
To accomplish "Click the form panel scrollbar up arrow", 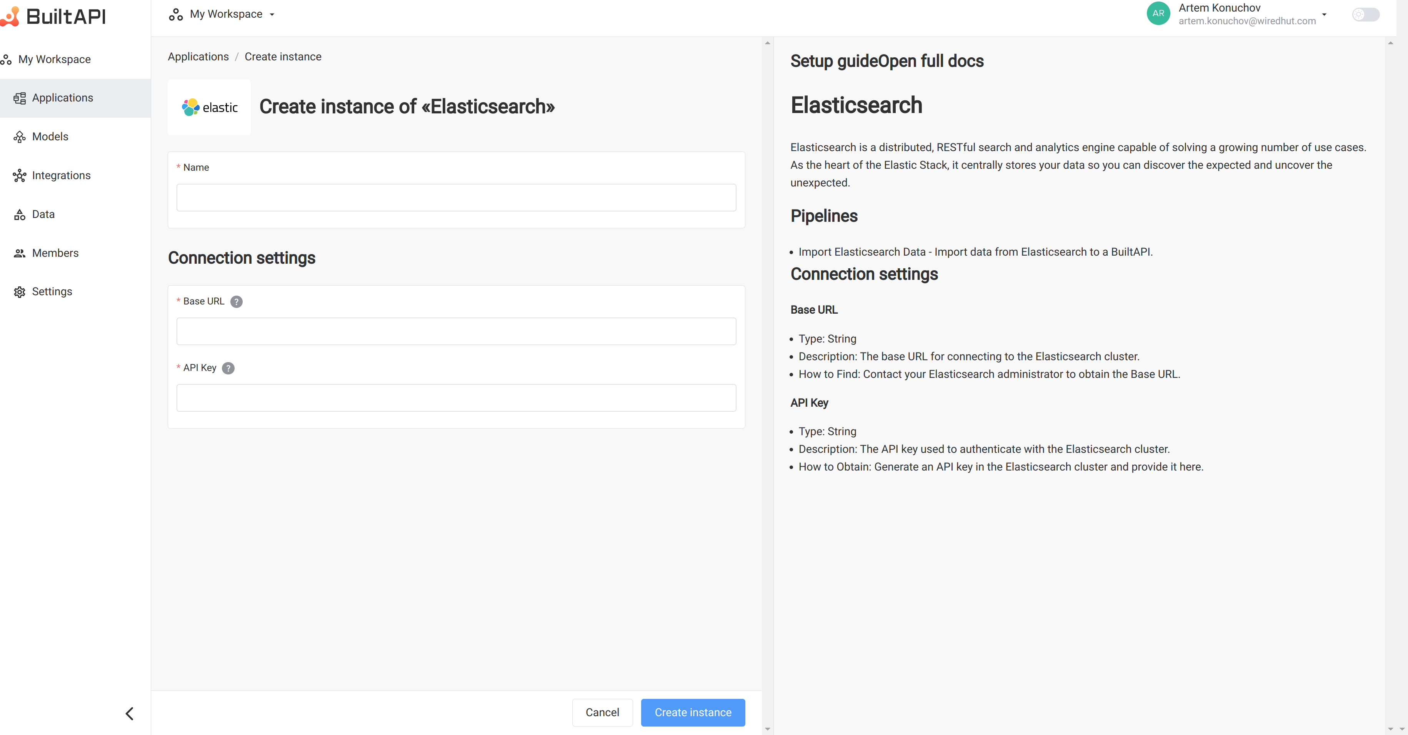I will coord(767,43).
